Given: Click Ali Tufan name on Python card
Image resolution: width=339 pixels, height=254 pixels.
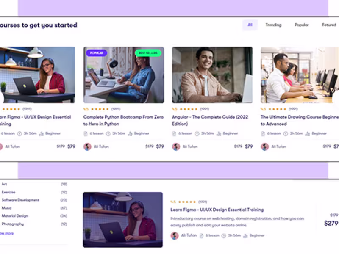Looking at the screenshot, I should 101,146.
